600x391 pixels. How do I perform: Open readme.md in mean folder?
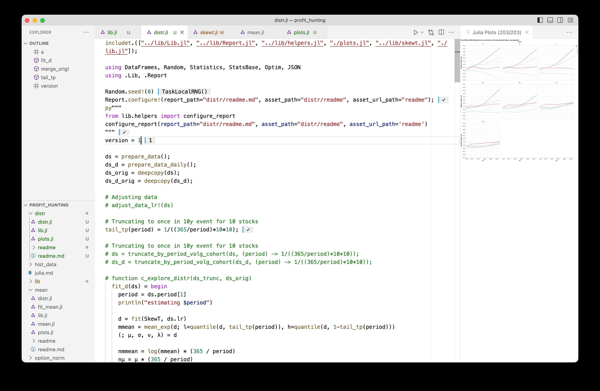(58, 349)
